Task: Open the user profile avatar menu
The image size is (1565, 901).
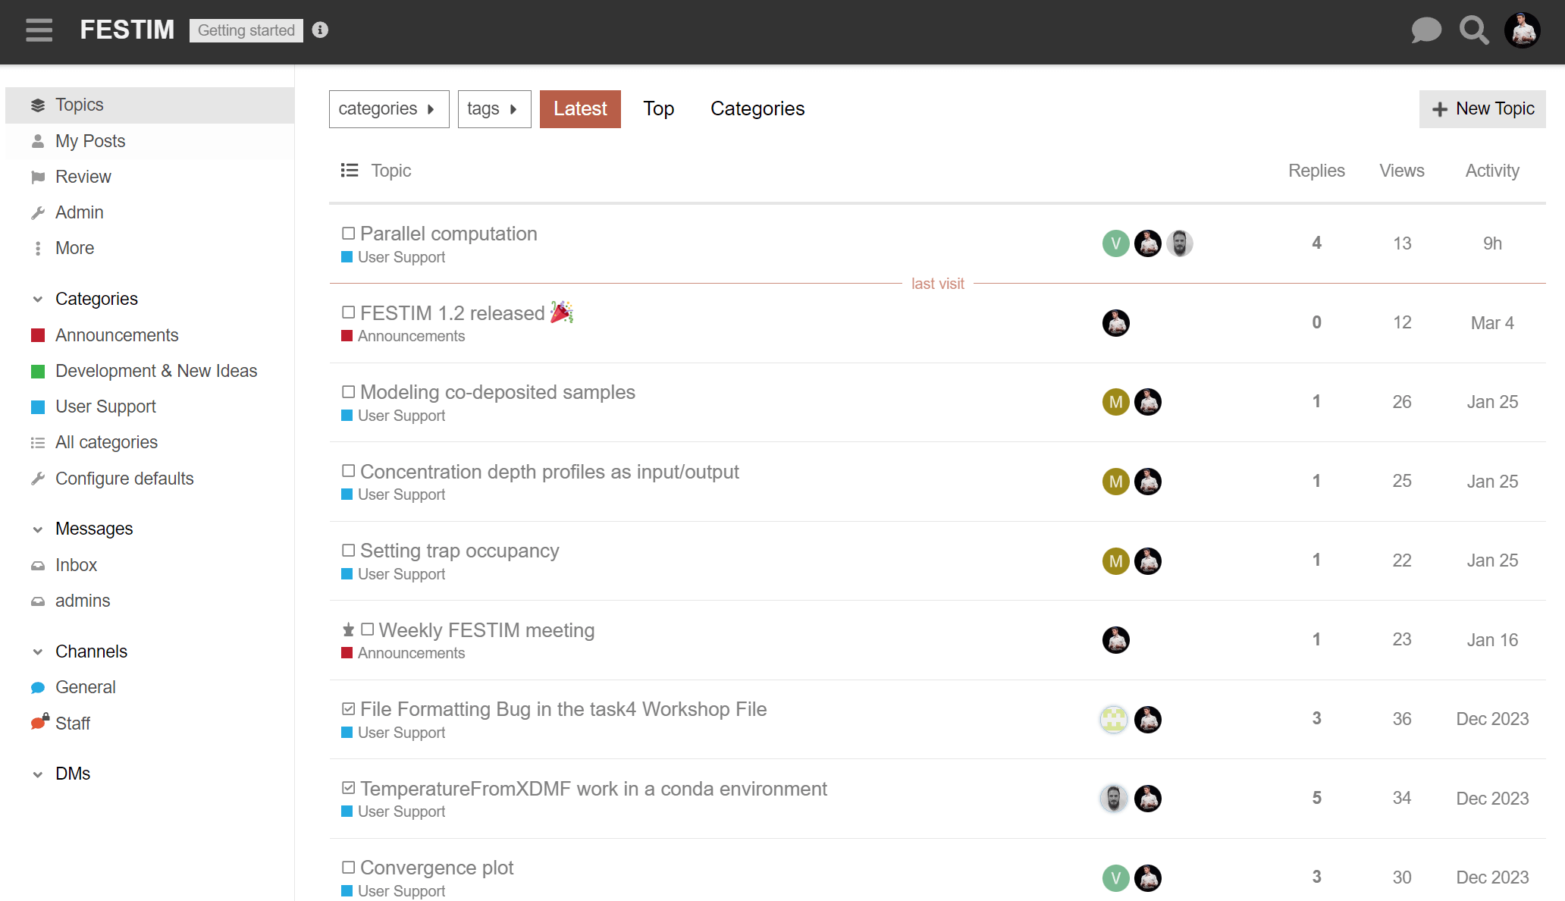Action: 1522,30
